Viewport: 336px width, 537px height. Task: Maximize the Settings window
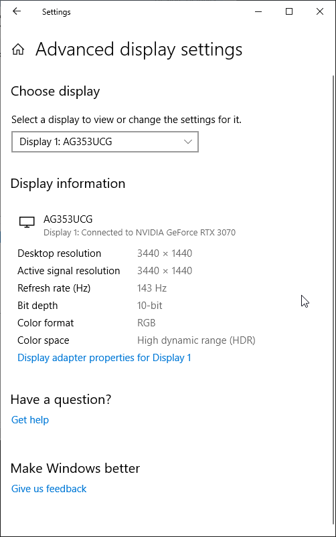pos(289,11)
